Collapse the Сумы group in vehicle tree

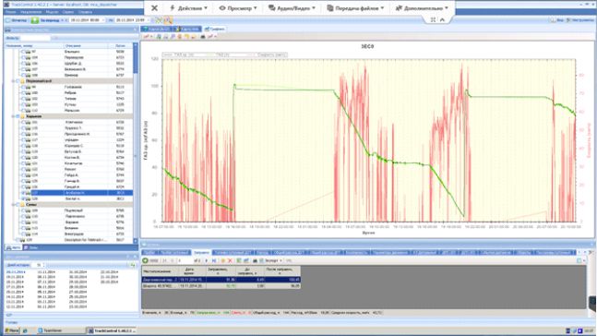[13, 205]
